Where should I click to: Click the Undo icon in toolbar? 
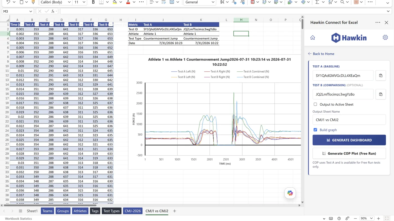[8, 2]
